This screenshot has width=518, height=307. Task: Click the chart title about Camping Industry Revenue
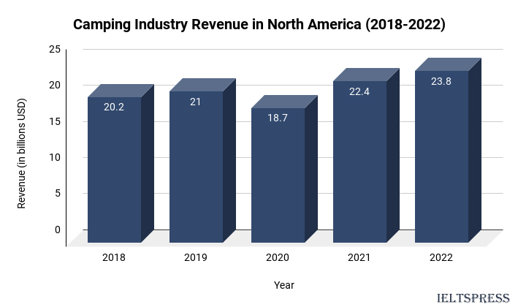pos(259,25)
